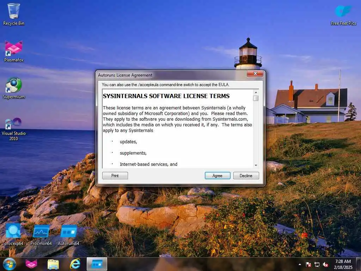Open Windows Explorer from the taskbar
This screenshot has width=361, height=271.
click(x=53, y=264)
